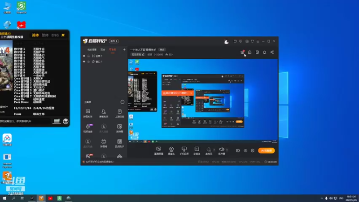
Task: Click the record camera icon near the orange button
Action: pyautogui.click(x=238, y=150)
